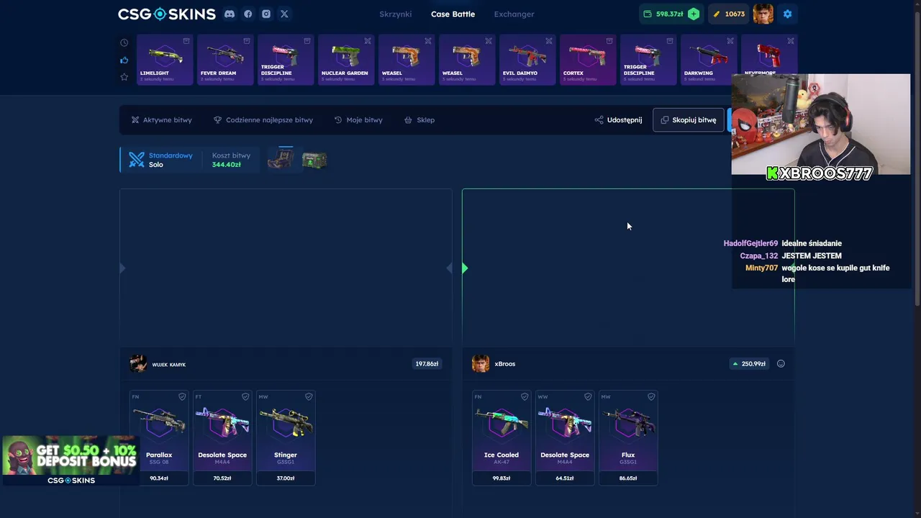Open the Ice Coaled AK-47 skin card
The height and width of the screenshot is (518, 921).
(502, 437)
